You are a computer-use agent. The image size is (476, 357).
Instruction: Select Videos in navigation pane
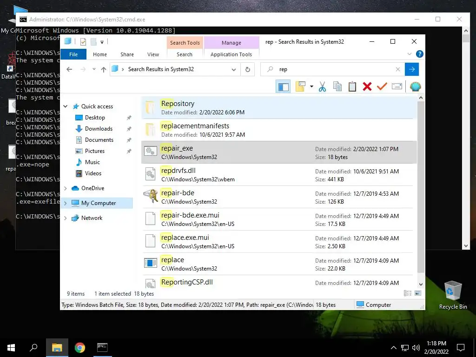[93, 173]
